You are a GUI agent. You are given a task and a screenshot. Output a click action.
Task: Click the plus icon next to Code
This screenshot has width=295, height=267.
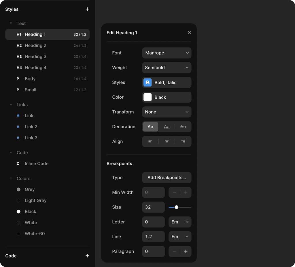[87, 255]
